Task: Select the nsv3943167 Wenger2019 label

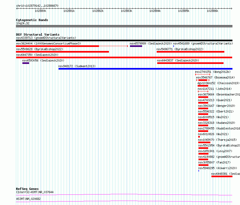Action: point(217,106)
